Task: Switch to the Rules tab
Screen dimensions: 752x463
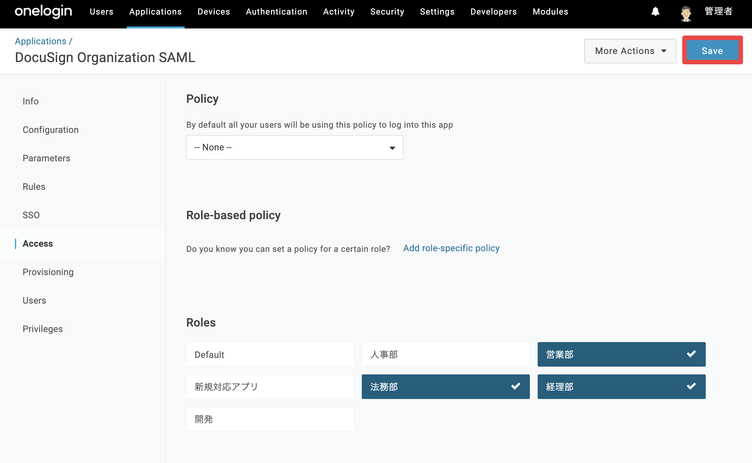Action: (x=34, y=187)
